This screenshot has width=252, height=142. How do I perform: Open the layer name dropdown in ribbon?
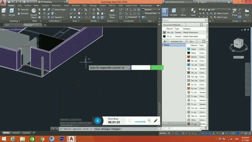point(219,9)
